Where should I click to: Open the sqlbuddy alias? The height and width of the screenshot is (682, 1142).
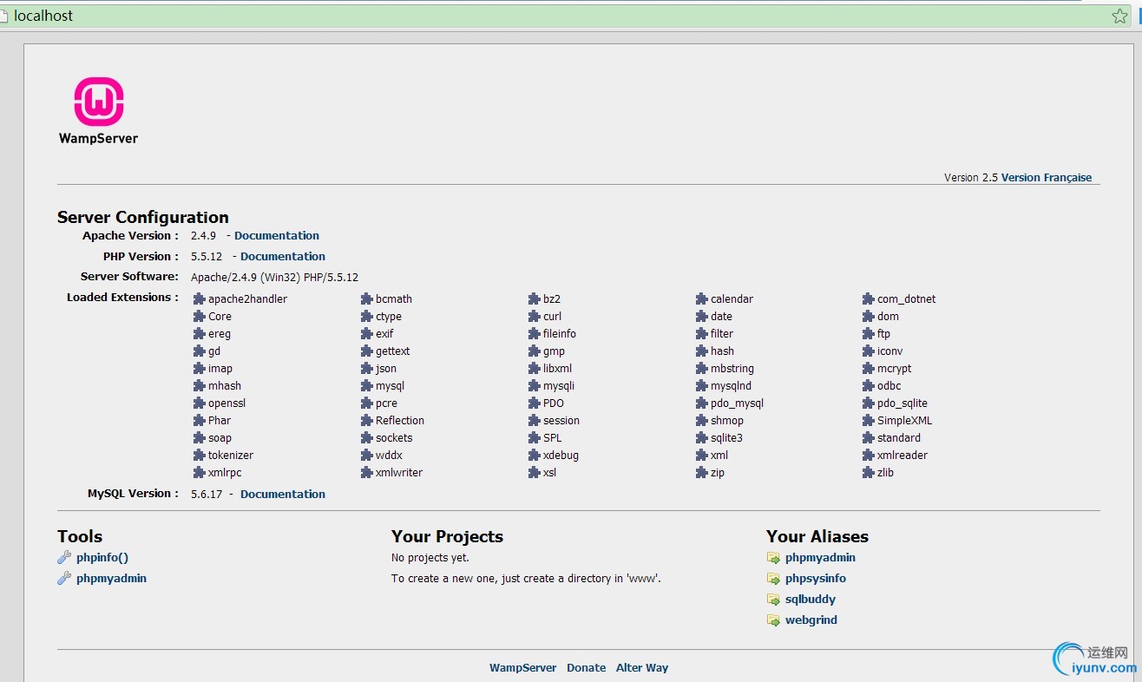[x=811, y=600]
